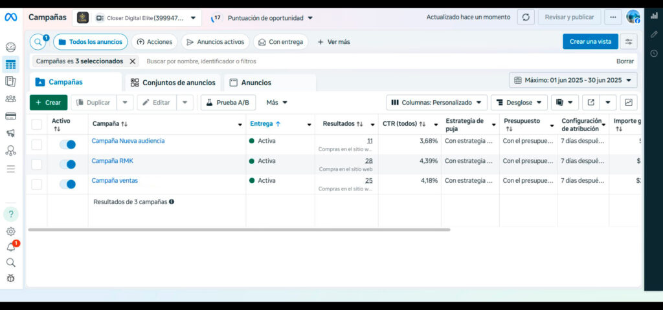663x310 pixels.
Task: Open the chart view icon
Action: click(628, 103)
